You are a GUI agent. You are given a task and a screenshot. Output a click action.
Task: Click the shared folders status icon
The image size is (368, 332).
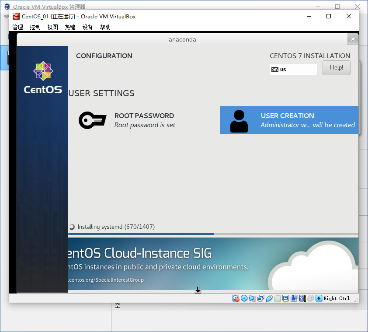click(x=277, y=298)
